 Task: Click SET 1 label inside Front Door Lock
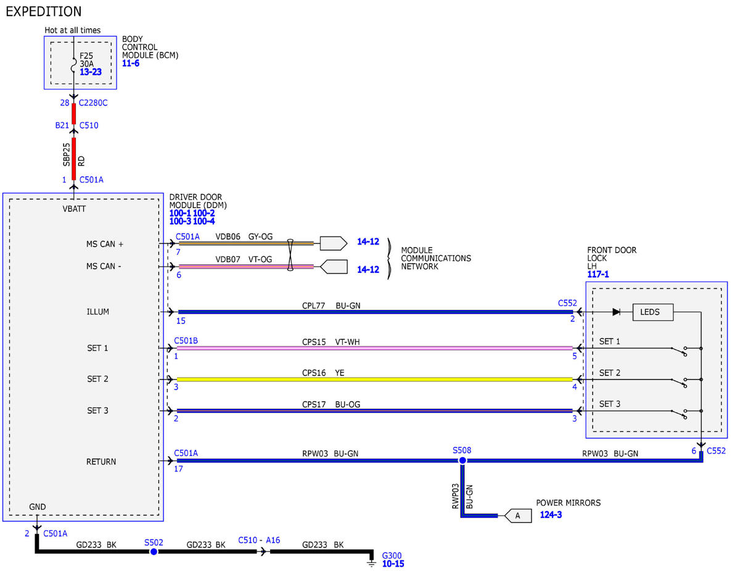coord(610,341)
